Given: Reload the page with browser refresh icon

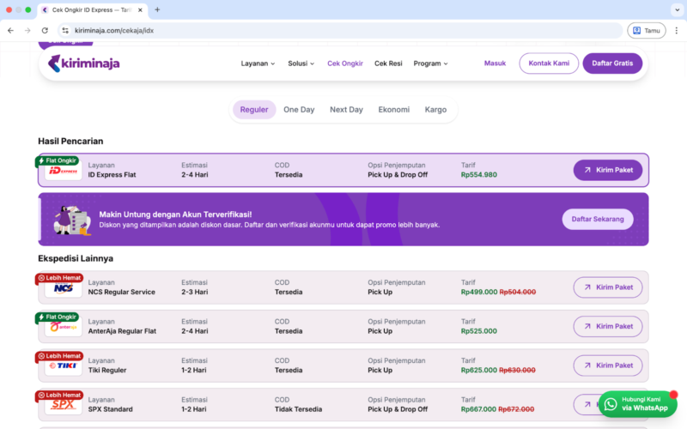Looking at the screenshot, I should coord(45,30).
